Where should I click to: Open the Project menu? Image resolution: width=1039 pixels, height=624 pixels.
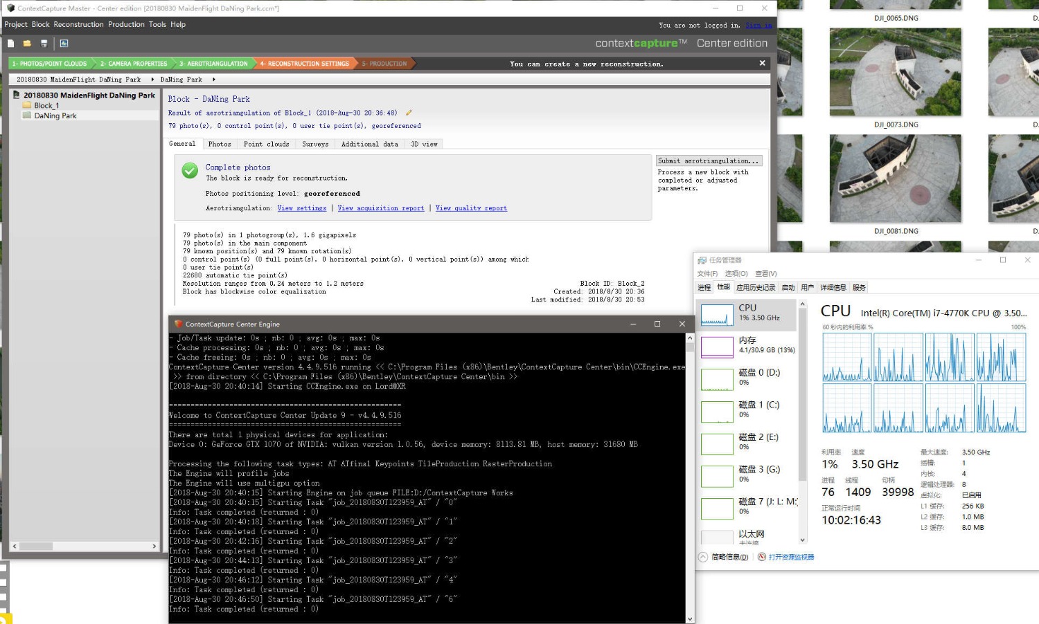pyautogui.click(x=16, y=24)
